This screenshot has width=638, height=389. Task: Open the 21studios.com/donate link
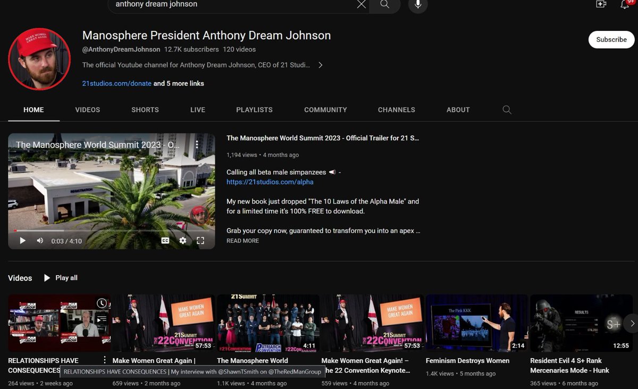point(117,83)
